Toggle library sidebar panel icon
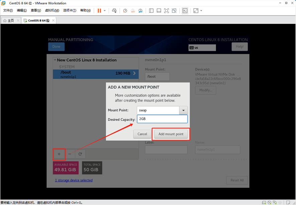The height and width of the screenshot is (205, 296). 151,11
